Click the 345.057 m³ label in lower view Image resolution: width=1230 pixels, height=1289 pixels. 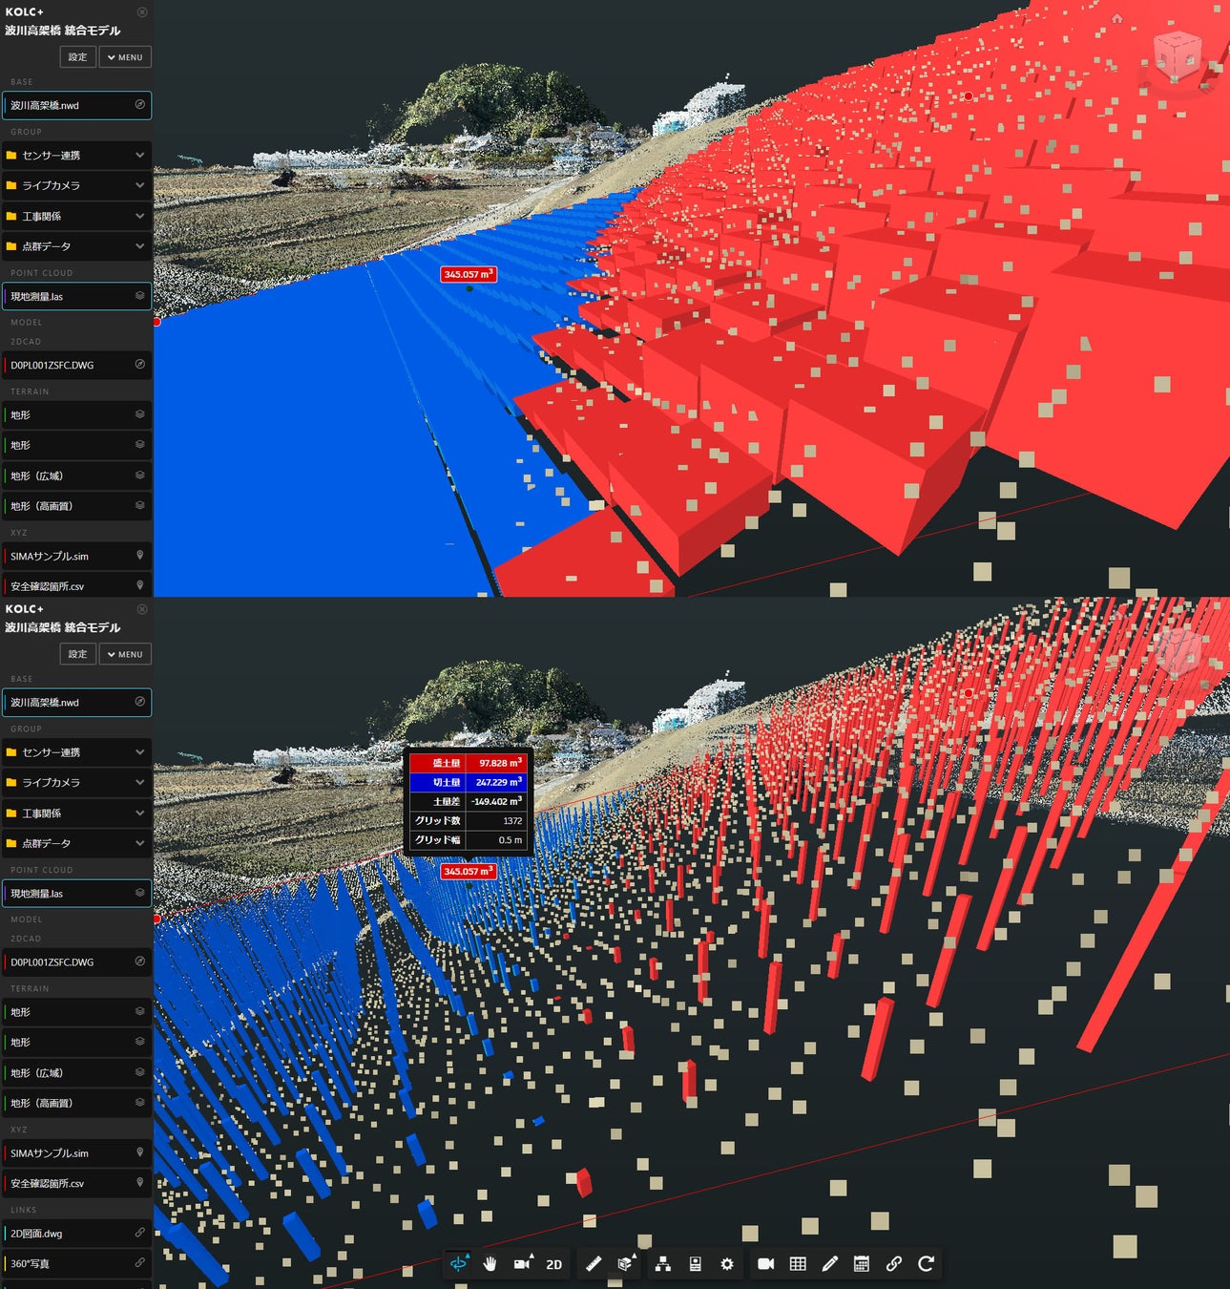coord(468,871)
